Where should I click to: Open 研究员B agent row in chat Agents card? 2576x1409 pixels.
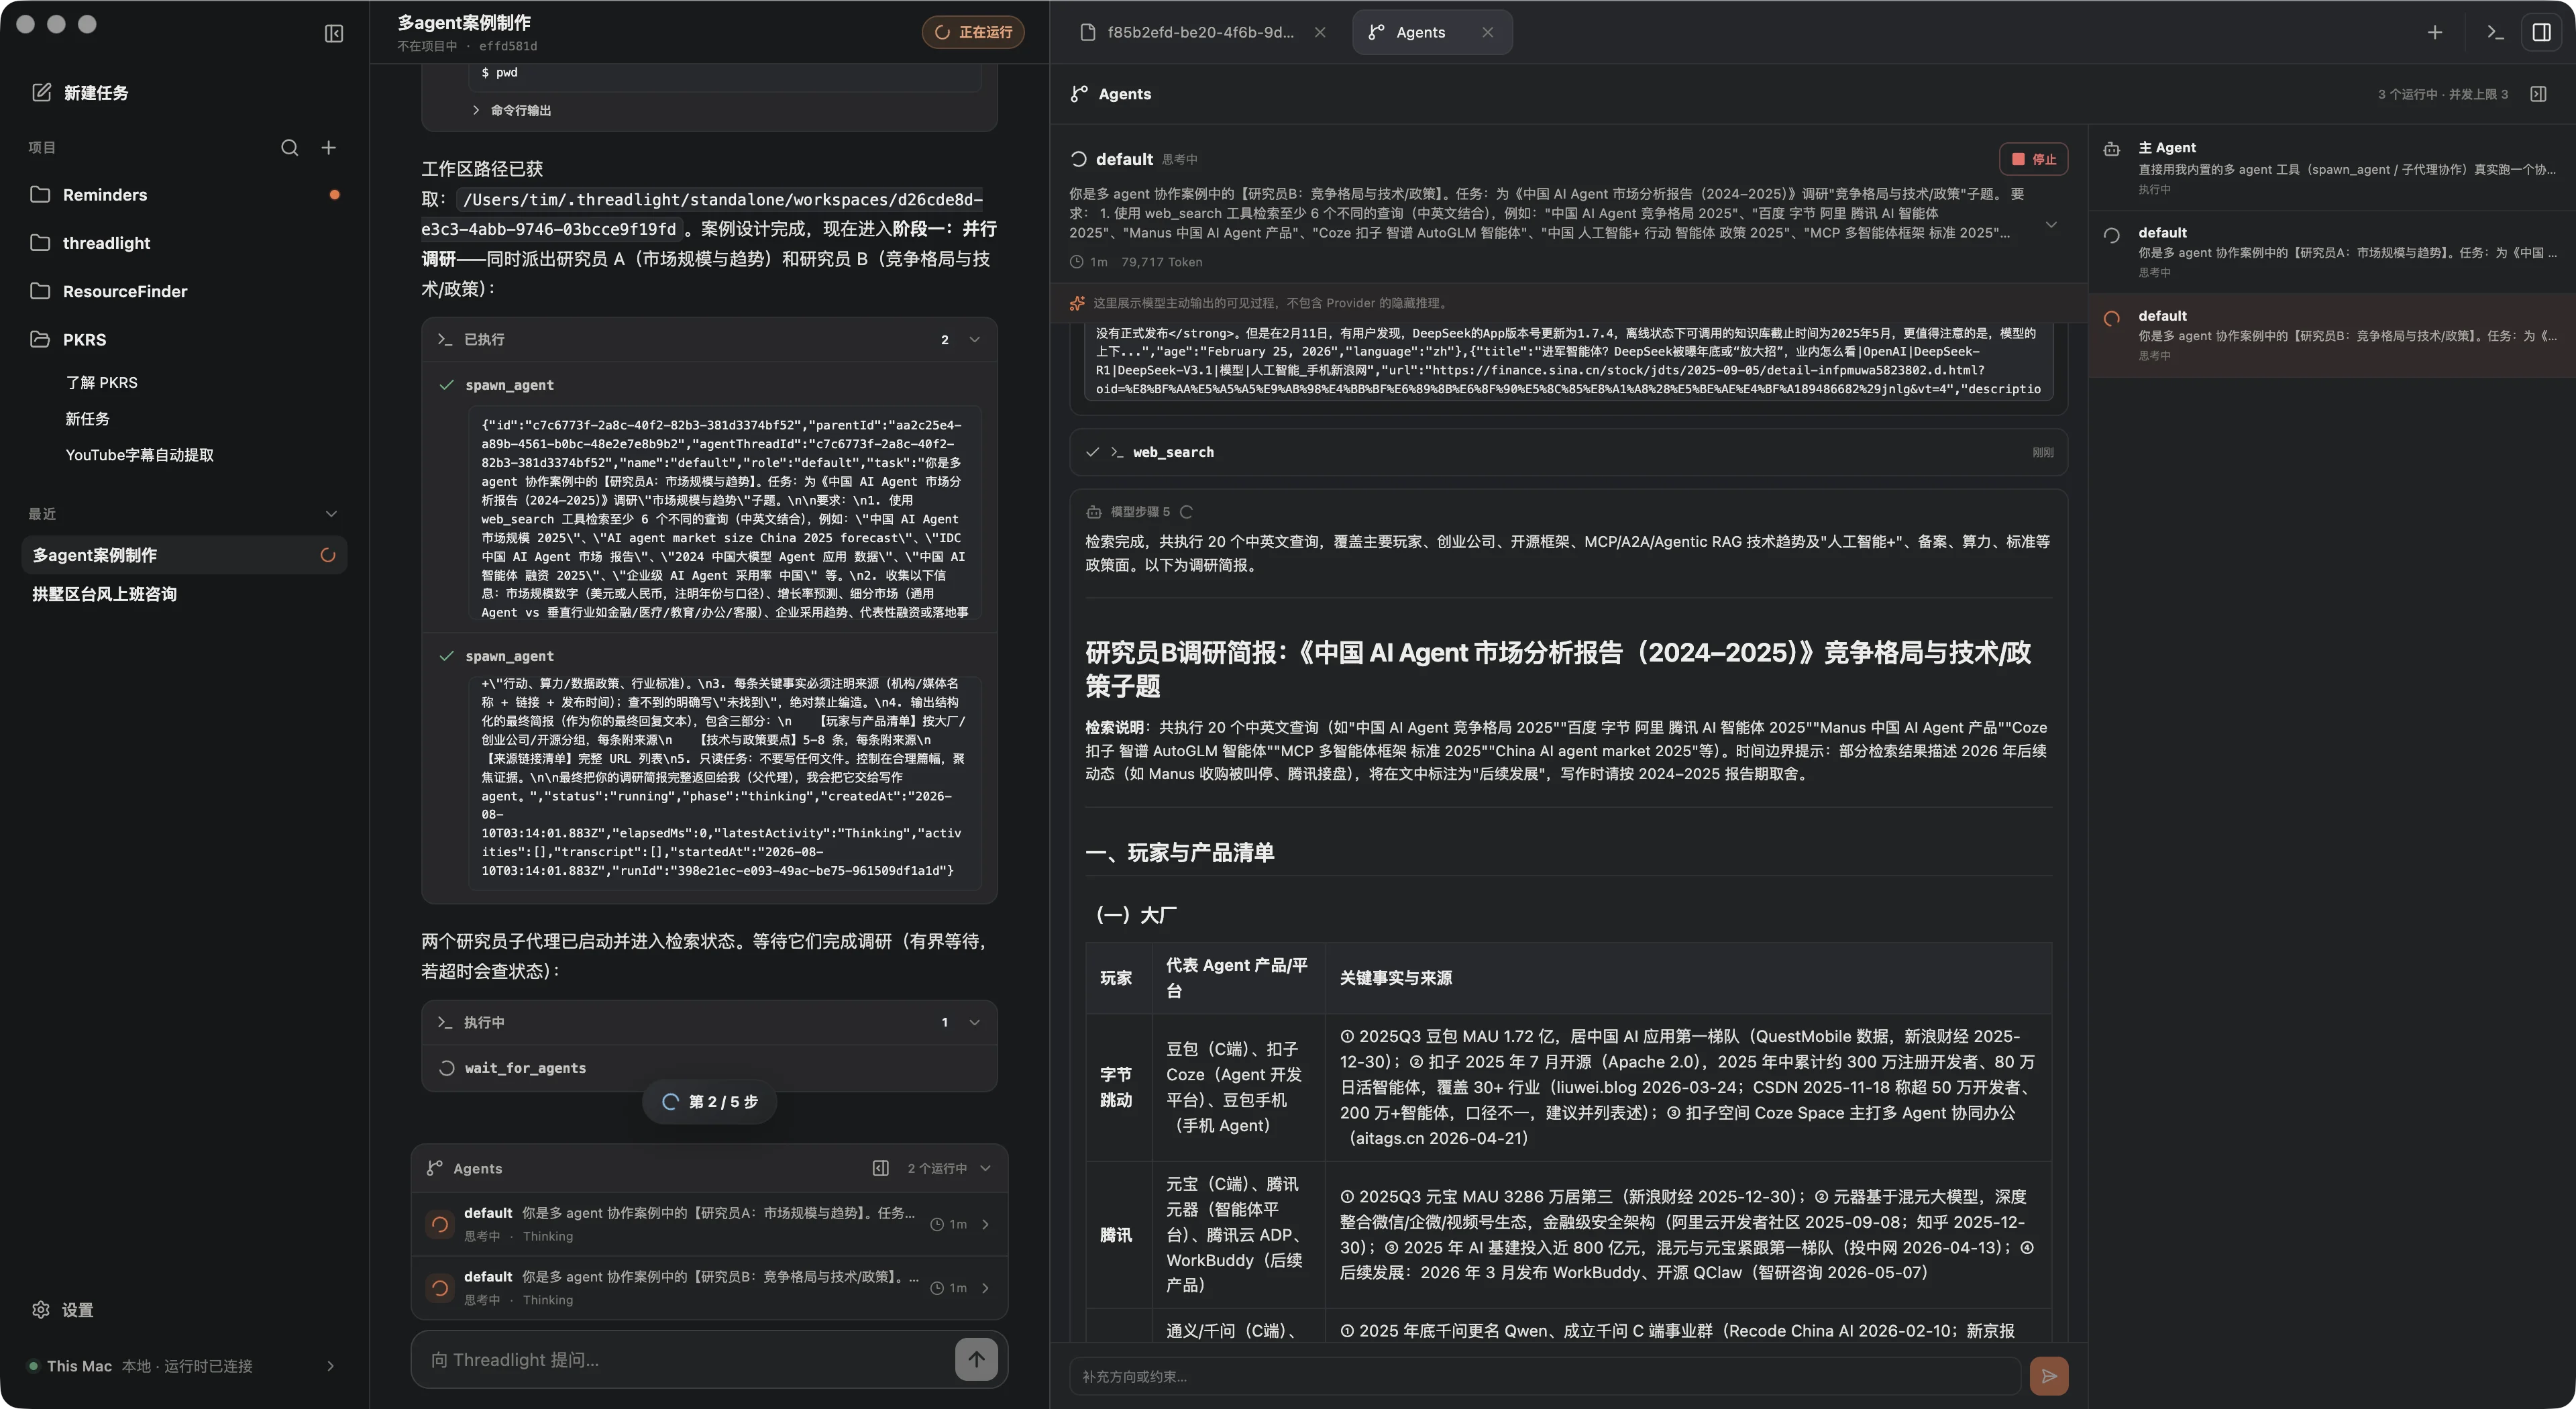click(709, 1288)
